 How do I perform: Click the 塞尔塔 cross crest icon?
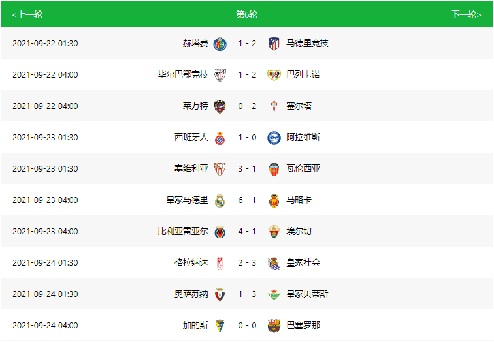274,106
